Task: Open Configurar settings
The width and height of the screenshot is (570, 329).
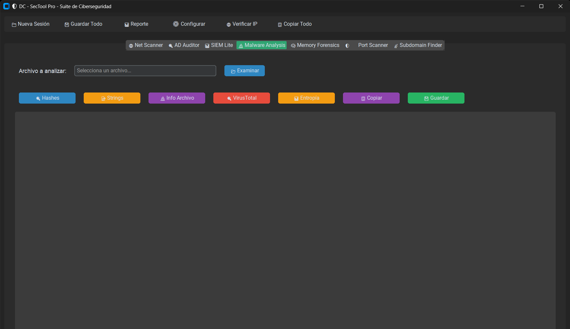Action: tap(189, 24)
